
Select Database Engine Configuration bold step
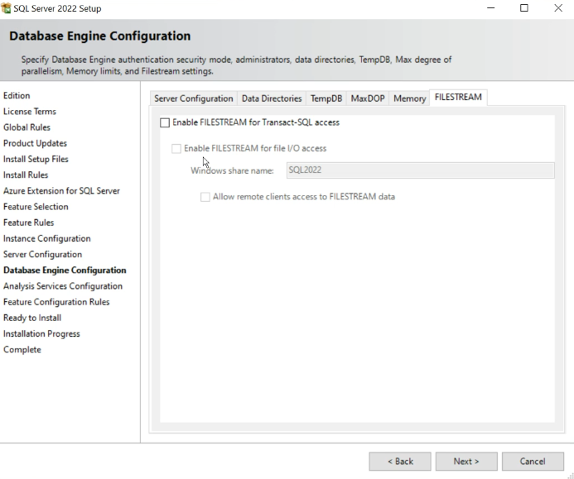pos(65,271)
